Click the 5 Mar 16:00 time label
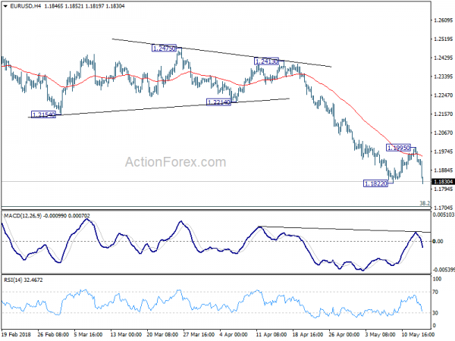 click(88, 334)
